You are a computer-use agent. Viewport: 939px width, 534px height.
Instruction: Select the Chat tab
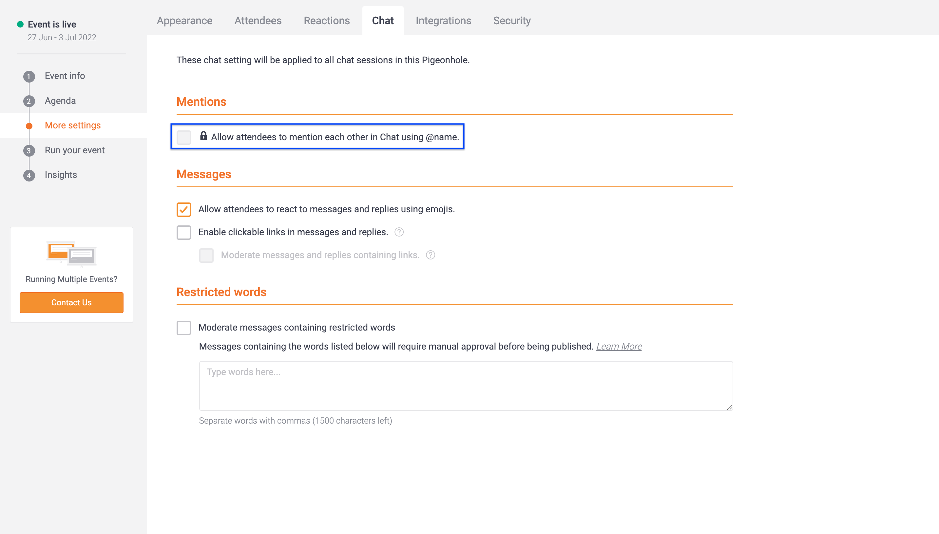[383, 21]
